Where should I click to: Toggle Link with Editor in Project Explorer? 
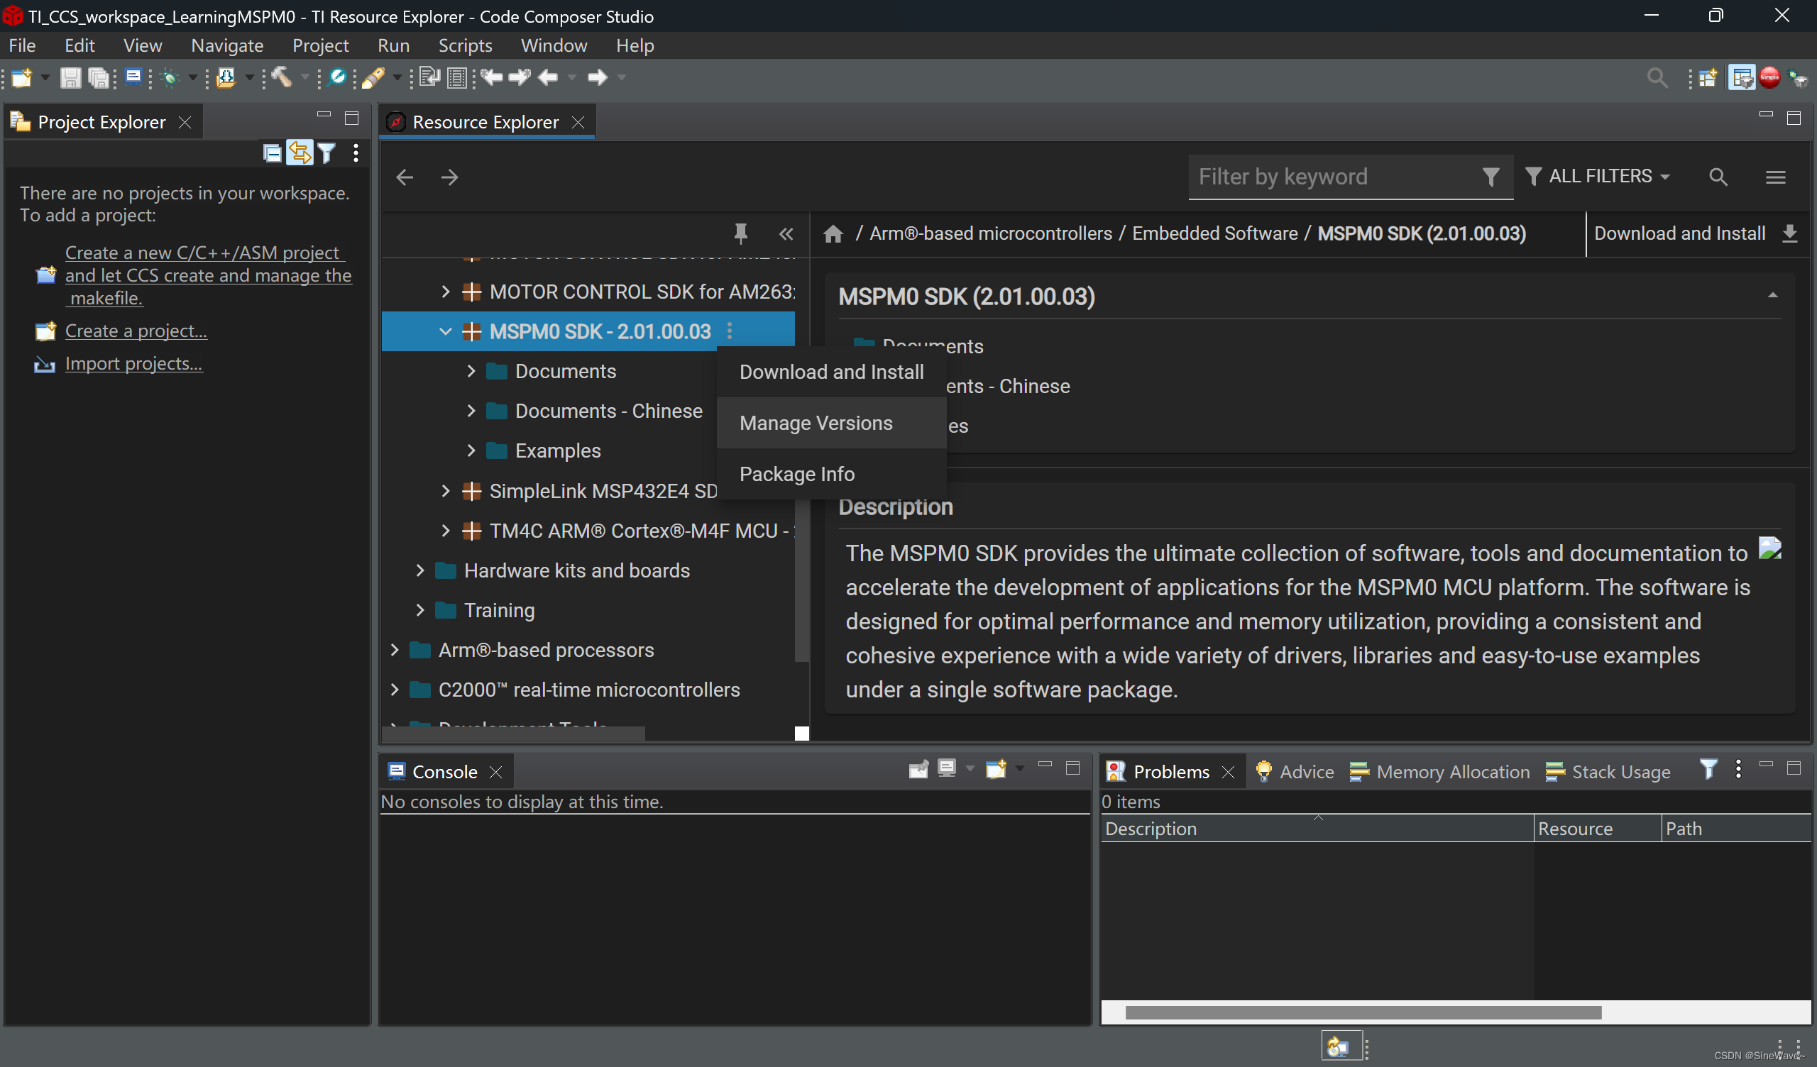300,153
